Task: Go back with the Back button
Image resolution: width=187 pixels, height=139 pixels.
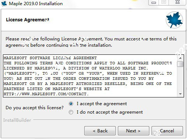Action: [100, 131]
